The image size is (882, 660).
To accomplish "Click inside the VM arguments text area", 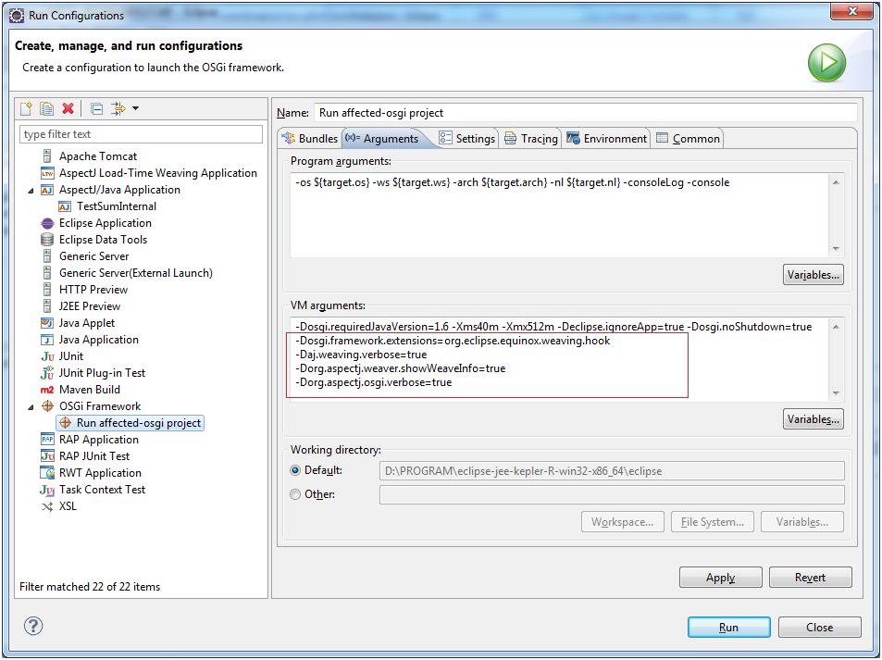I will pyautogui.click(x=559, y=359).
